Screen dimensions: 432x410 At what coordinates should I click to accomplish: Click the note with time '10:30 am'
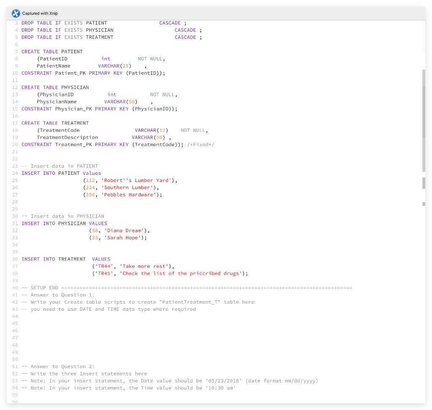pos(128,388)
